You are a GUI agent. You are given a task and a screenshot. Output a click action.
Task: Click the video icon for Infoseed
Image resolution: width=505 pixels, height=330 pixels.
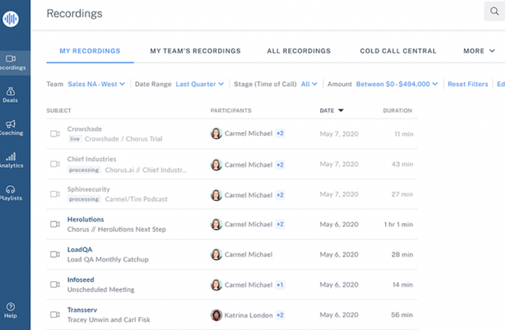(x=55, y=284)
